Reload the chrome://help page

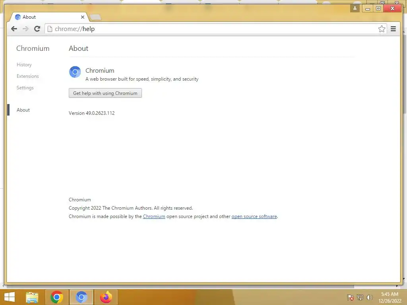pos(37,29)
